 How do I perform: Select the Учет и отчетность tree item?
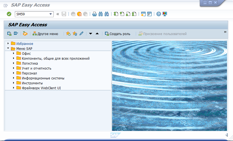[x=36, y=68]
